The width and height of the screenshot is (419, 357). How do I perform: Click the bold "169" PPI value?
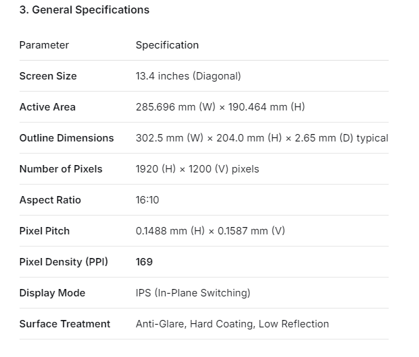tap(144, 262)
